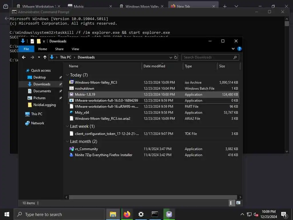The height and width of the screenshot is (220, 293).
Task: Open the Home ribbon tab
Action: point(43,49)
